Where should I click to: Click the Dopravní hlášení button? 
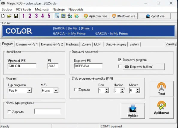tap(144, 67)
